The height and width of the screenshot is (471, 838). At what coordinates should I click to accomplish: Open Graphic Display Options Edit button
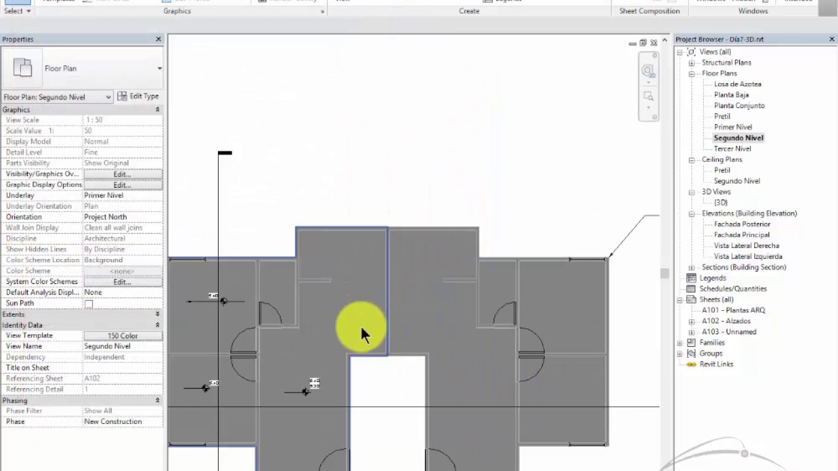(122, 185)
